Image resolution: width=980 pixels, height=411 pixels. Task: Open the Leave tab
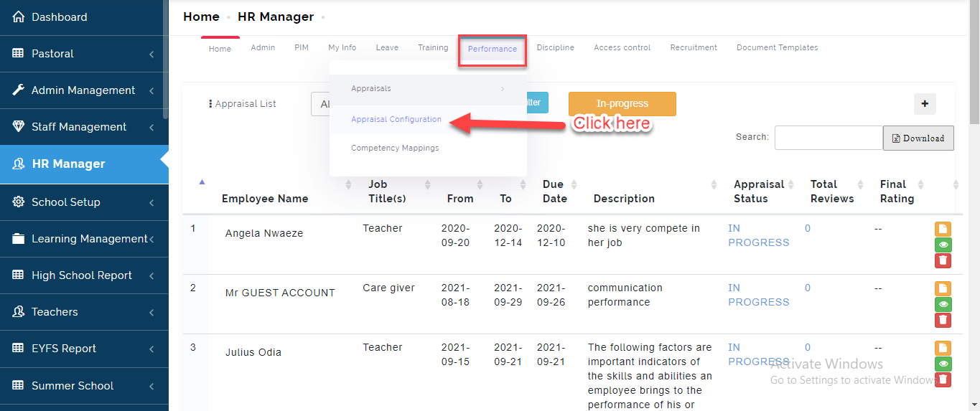tap(387, 47)
